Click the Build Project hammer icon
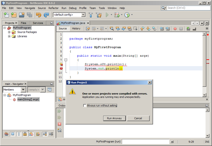 click(91, 15)
